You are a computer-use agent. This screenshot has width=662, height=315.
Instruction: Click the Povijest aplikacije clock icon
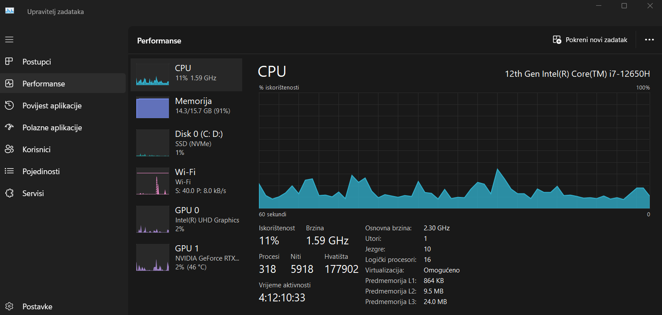click(9, 105)
